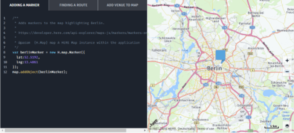Click the SXF airport symbol on the map
294x133 pixels.
coord(242,112)
